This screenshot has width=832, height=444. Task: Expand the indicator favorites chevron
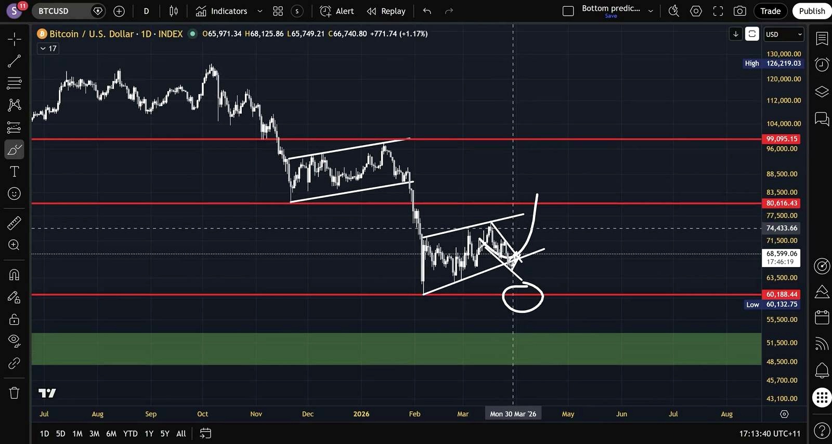260,11
